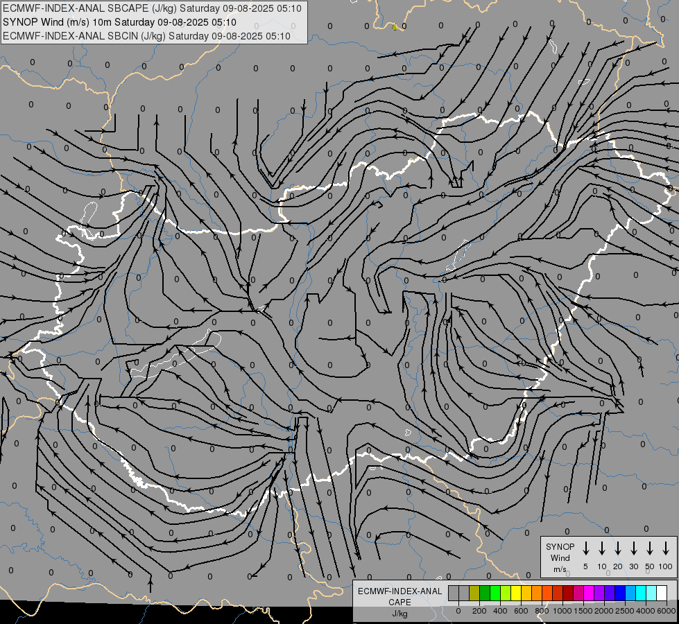Viewport: 679px width, 624px height.
Task: Pick the pale cyan swatch right of 4000 tick
Action: pos(651,593)
